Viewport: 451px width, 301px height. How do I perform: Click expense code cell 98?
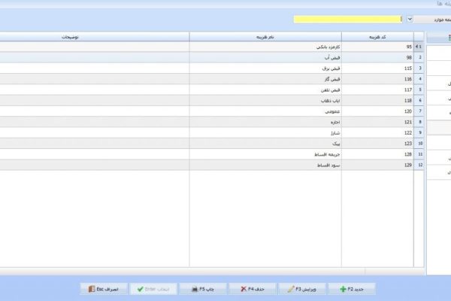(x=377, y=58)
